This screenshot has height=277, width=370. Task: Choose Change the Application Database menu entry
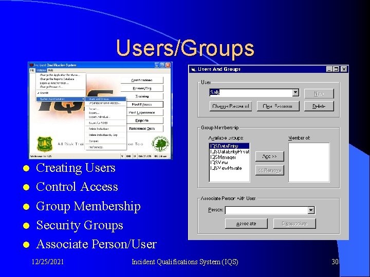[60, 75]
